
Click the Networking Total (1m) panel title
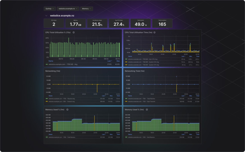(x=134, y=71)
